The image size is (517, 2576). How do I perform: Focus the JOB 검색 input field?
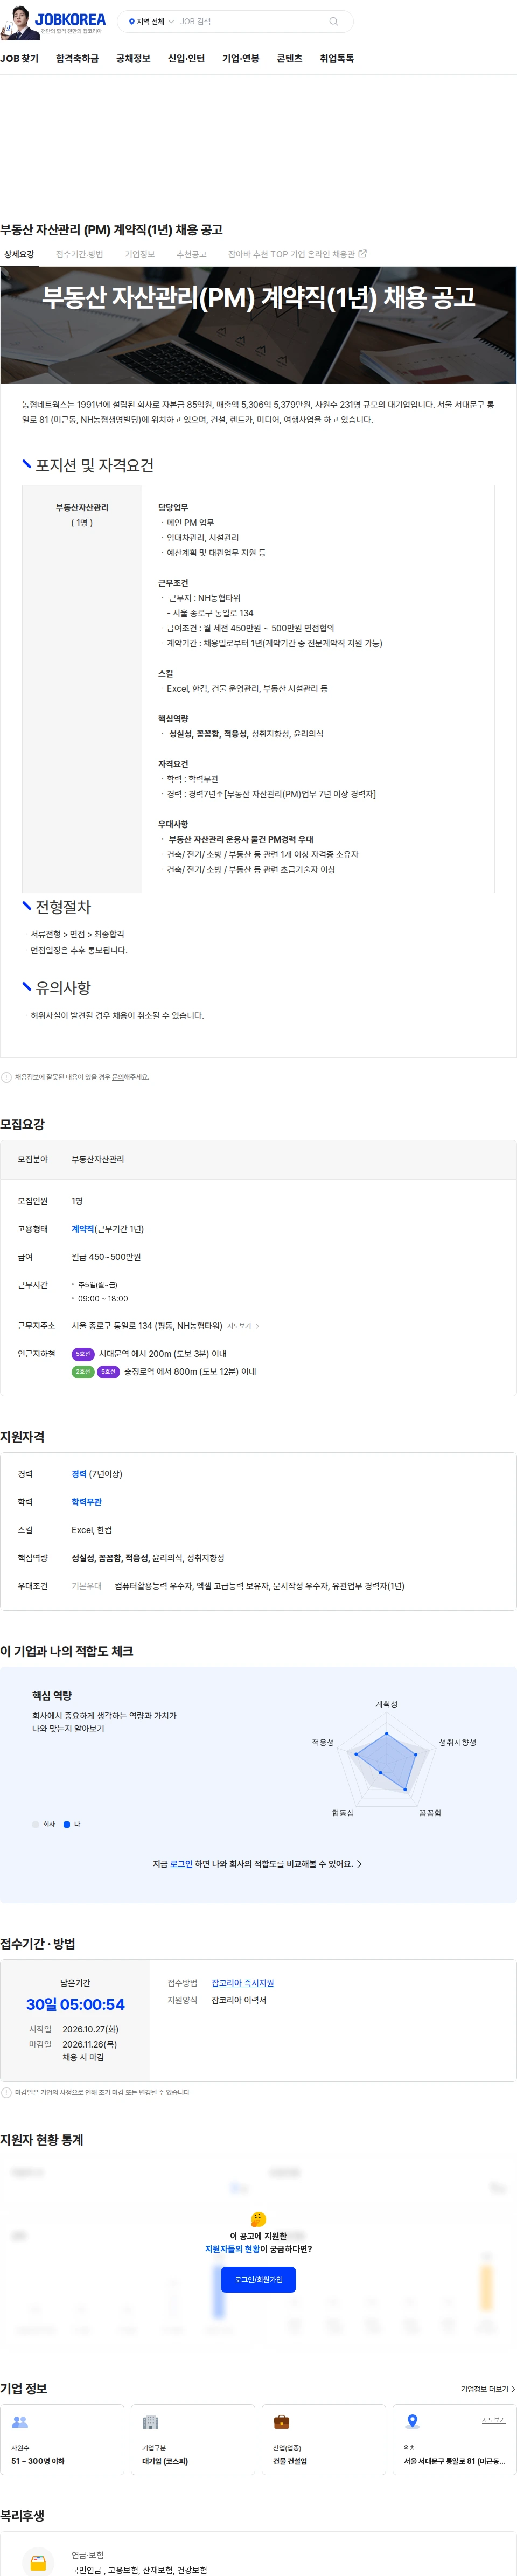[x=251, y=21]
